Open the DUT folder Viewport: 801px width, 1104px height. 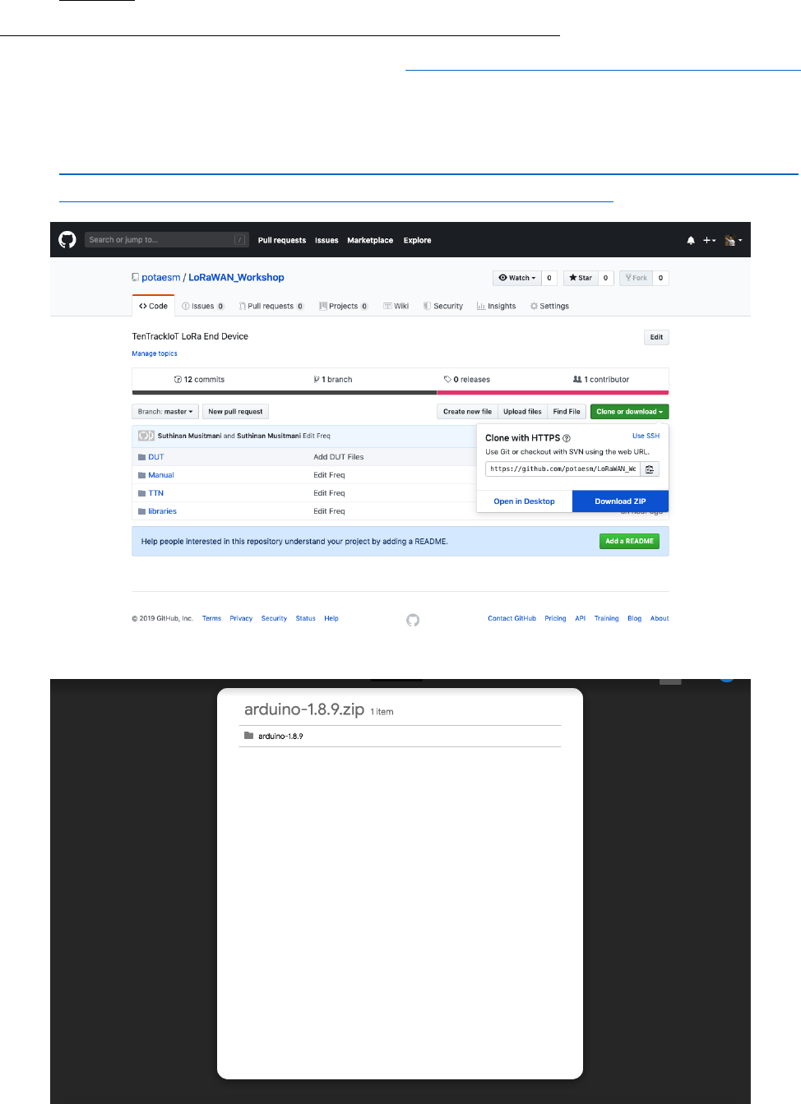point(156,457)
